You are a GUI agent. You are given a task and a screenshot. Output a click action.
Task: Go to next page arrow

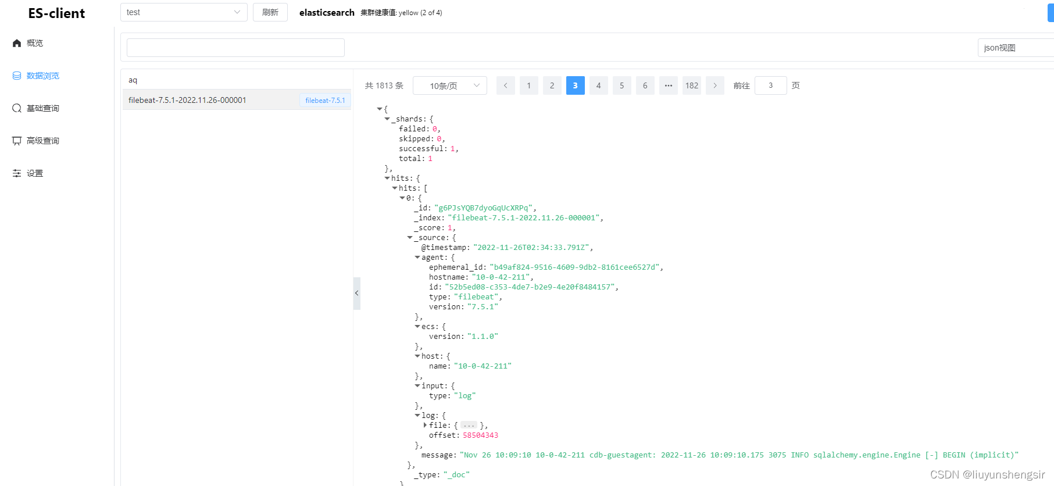(x=715, y=85)
